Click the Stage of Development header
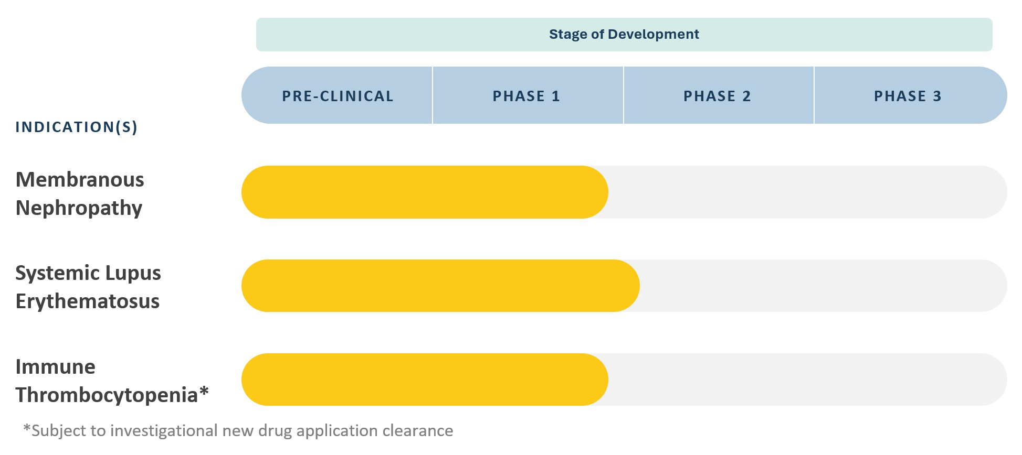1022x455 pixels. 624,35
